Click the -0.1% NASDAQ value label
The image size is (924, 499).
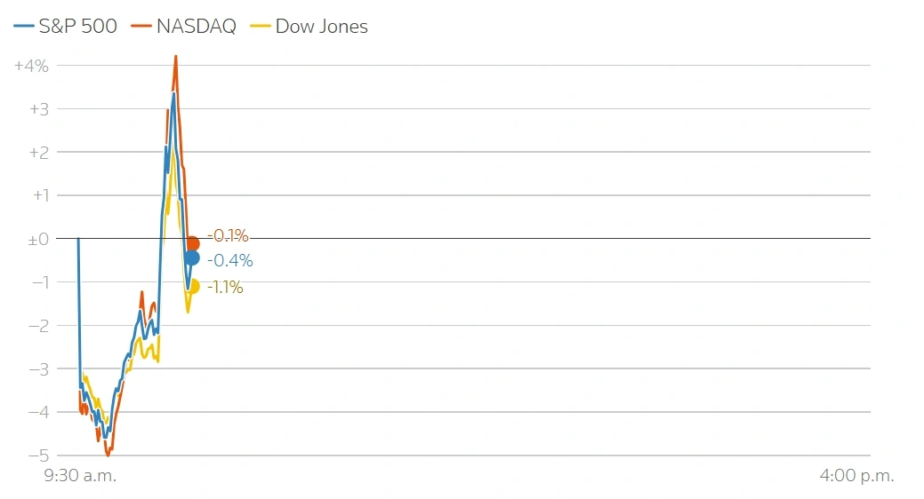point(228,236)
